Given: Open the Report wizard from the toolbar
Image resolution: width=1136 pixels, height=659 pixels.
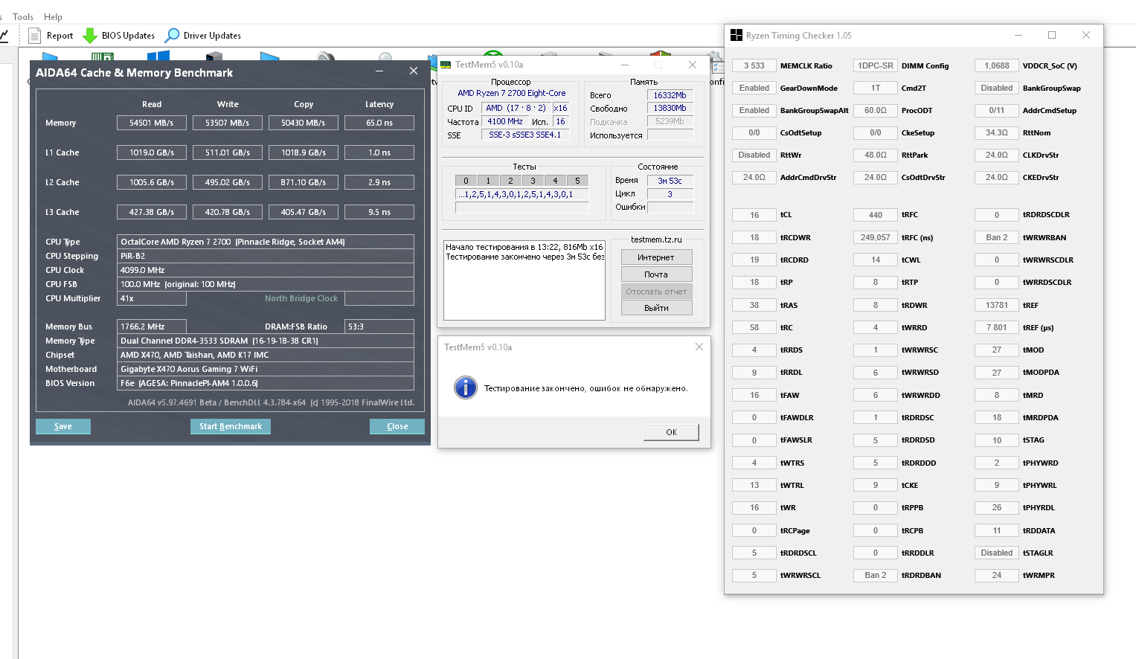Looking at the screenshot, I should tap(51, 36).
